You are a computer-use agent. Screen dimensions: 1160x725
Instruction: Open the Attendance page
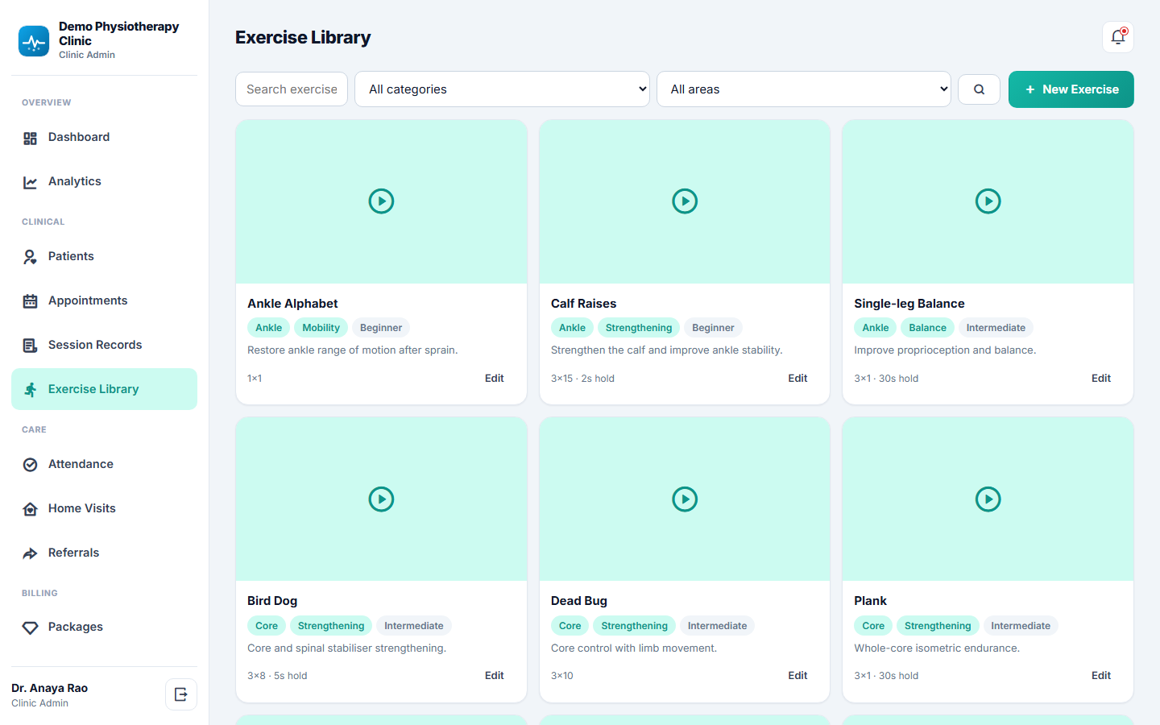[104, 465]
